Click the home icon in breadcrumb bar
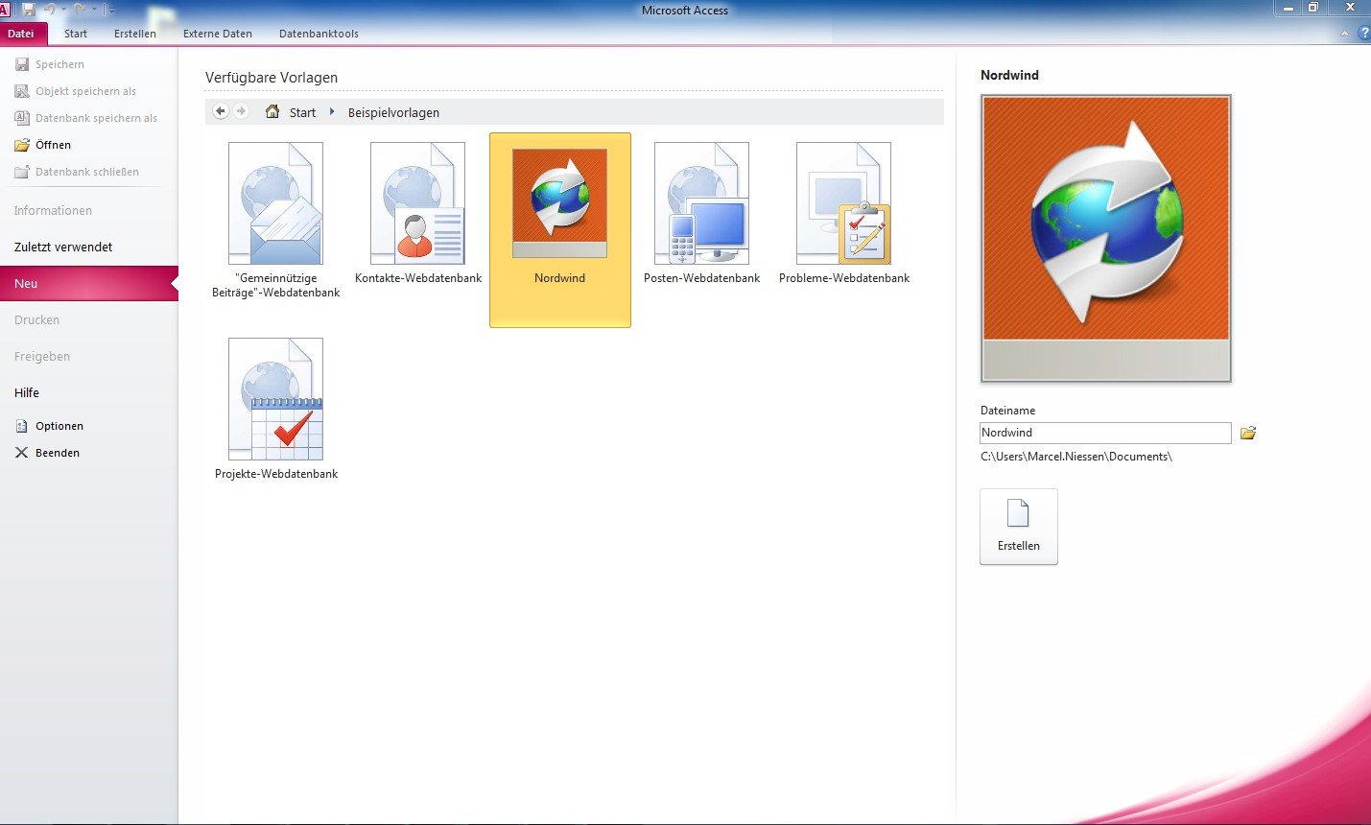 tap(272, 111)
